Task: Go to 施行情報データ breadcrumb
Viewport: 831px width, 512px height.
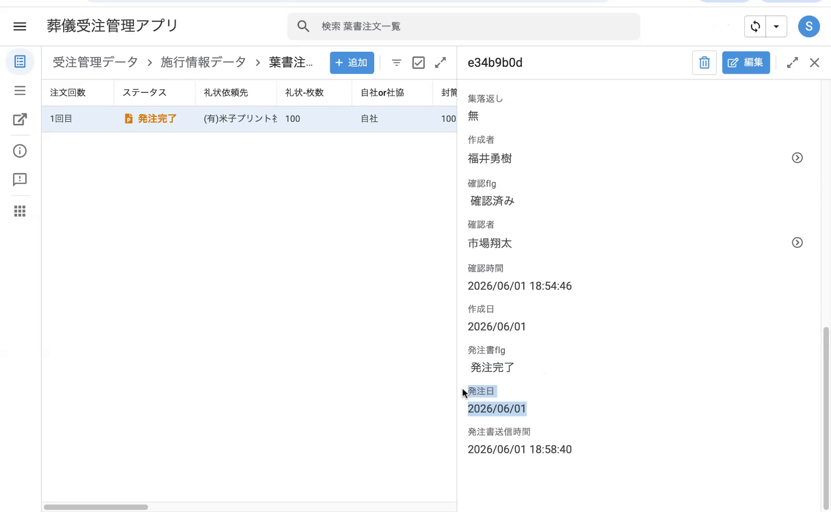Action: tap(203, 62)
